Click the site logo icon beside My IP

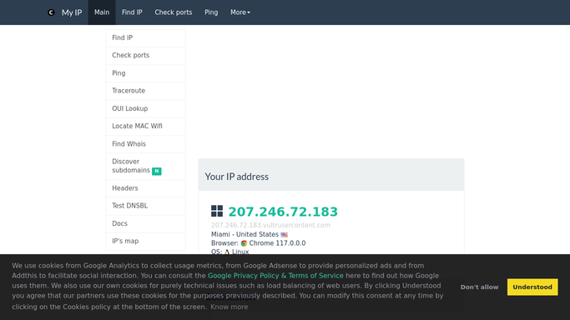[51, 12]
